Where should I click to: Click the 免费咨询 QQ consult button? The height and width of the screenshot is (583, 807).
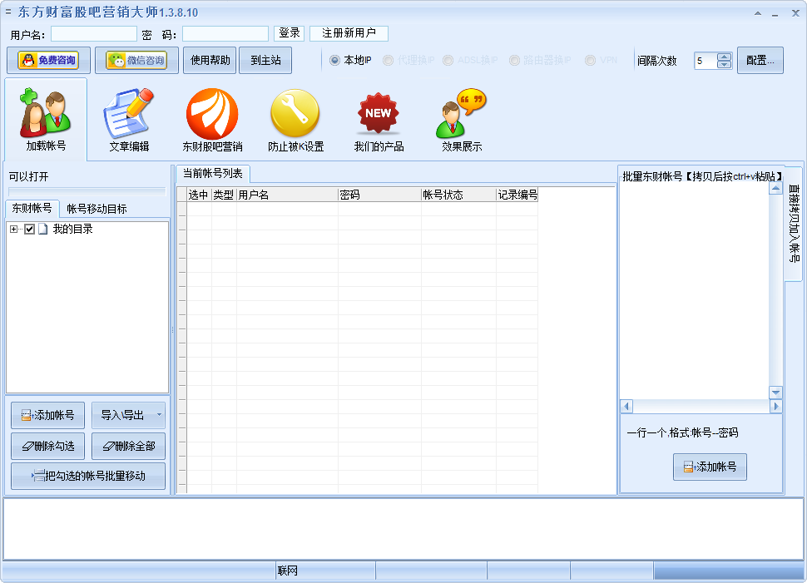pos(48,60)
